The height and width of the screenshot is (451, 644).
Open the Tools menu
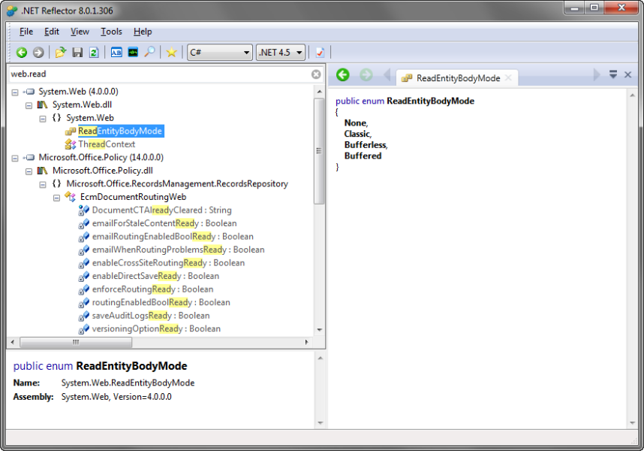coord(111,32)
